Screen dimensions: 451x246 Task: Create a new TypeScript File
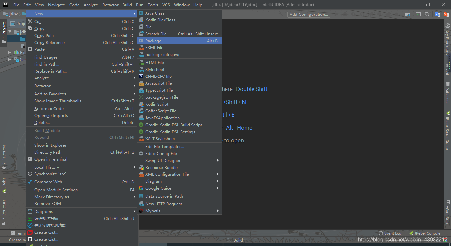179,90
